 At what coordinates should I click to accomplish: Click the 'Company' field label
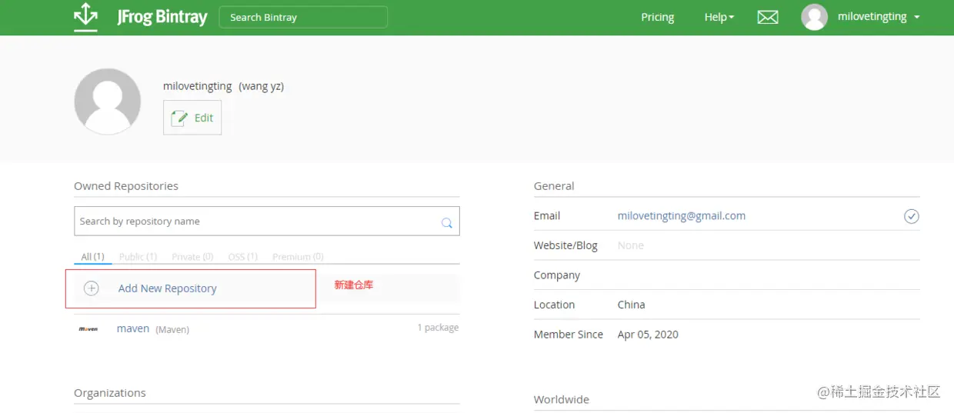(557, 275)
